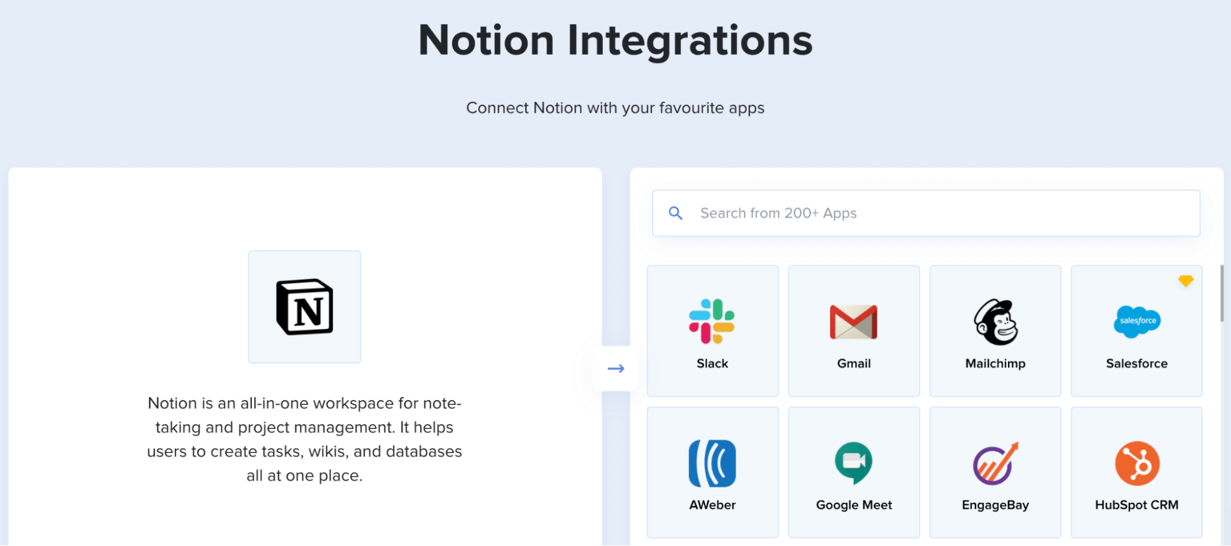Click the Salesforce cloud icon

(x=1137, y=322)
